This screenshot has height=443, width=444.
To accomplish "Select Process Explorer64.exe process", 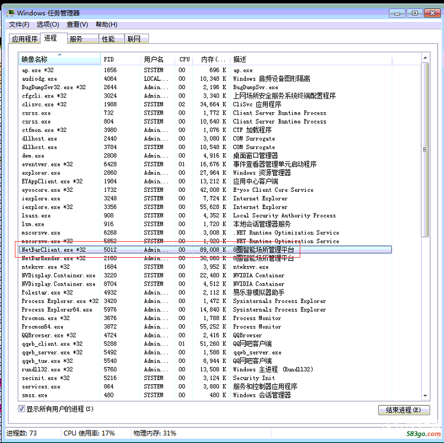I will point(205,309).
